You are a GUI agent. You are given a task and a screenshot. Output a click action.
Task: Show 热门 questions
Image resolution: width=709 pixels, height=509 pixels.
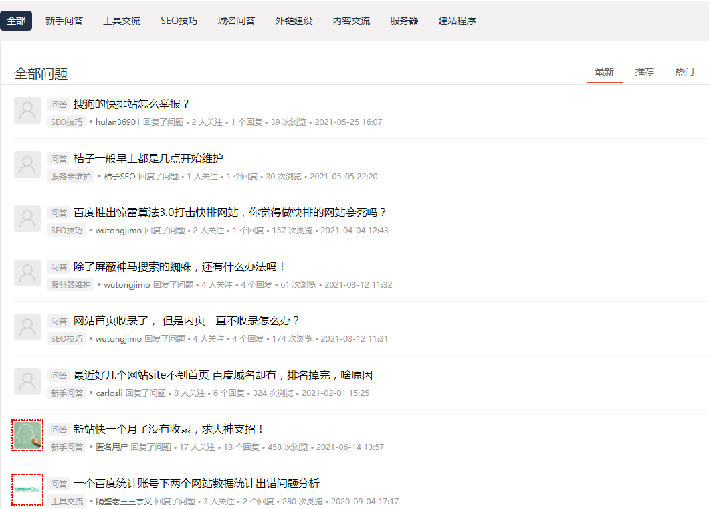684,72
